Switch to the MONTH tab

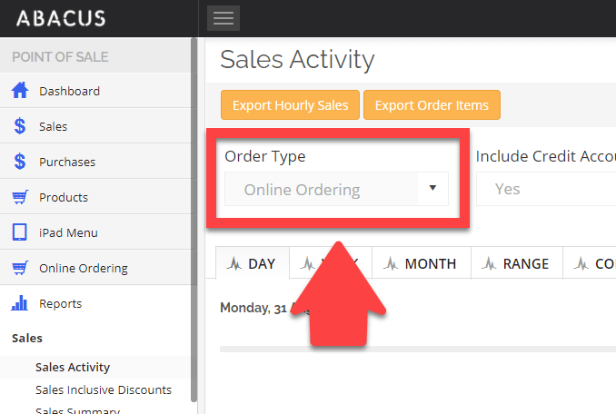421,263
